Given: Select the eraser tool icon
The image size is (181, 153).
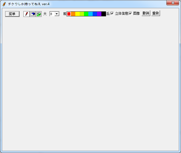Looking at the screenshot, I should tap(33, 14).
